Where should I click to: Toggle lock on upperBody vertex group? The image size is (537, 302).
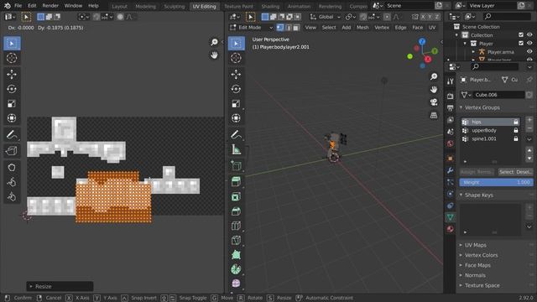pos(516,131)
